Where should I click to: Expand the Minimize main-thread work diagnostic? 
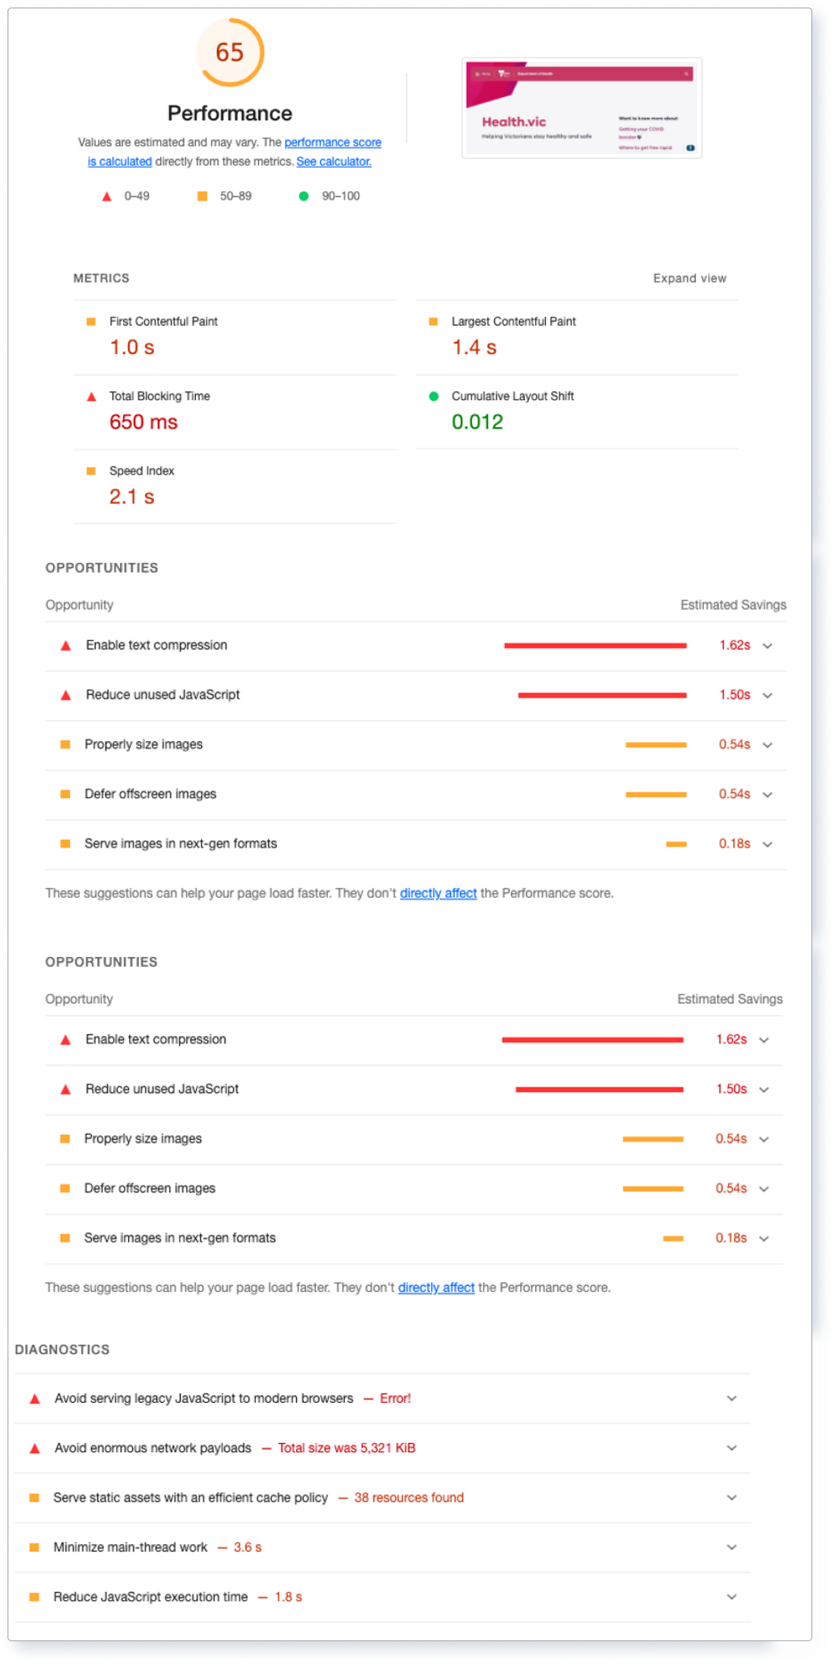731,1547
